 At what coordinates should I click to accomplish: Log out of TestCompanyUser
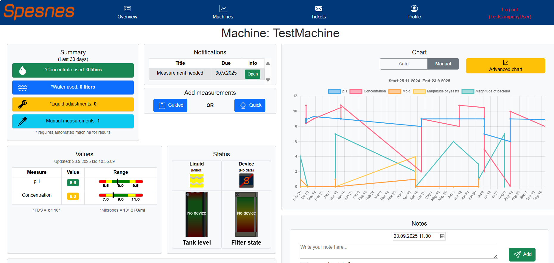tap(510, 13)
